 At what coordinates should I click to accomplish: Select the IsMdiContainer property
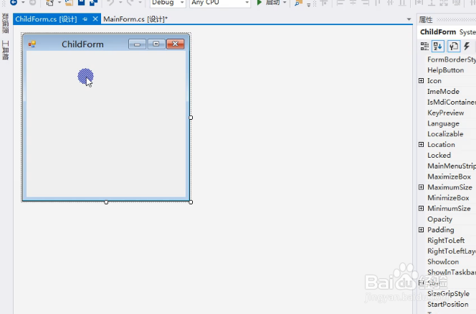click(452, 102)
